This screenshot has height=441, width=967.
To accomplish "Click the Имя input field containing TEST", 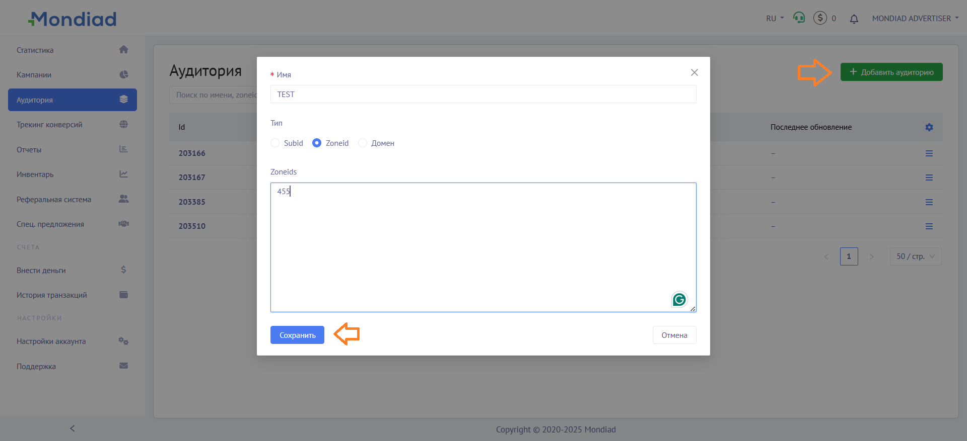I will pos(483,95).
